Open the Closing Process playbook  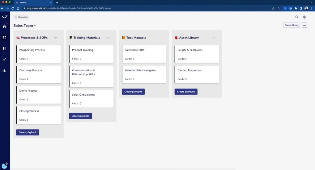click(39, 115)
